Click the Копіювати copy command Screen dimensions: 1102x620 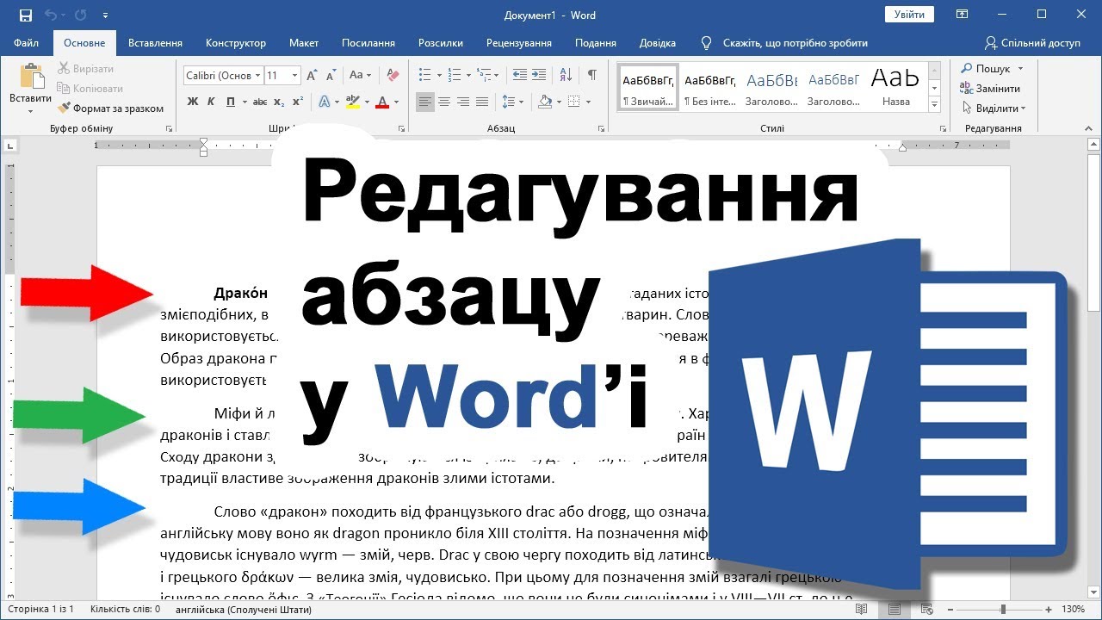click(90, 88)
